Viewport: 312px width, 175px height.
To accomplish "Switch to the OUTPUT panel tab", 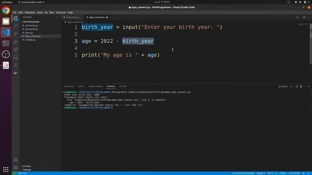I will pos(81,87).
